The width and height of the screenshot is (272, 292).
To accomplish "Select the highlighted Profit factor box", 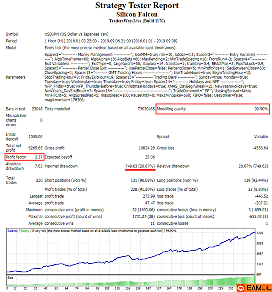I will click(24, 157).
